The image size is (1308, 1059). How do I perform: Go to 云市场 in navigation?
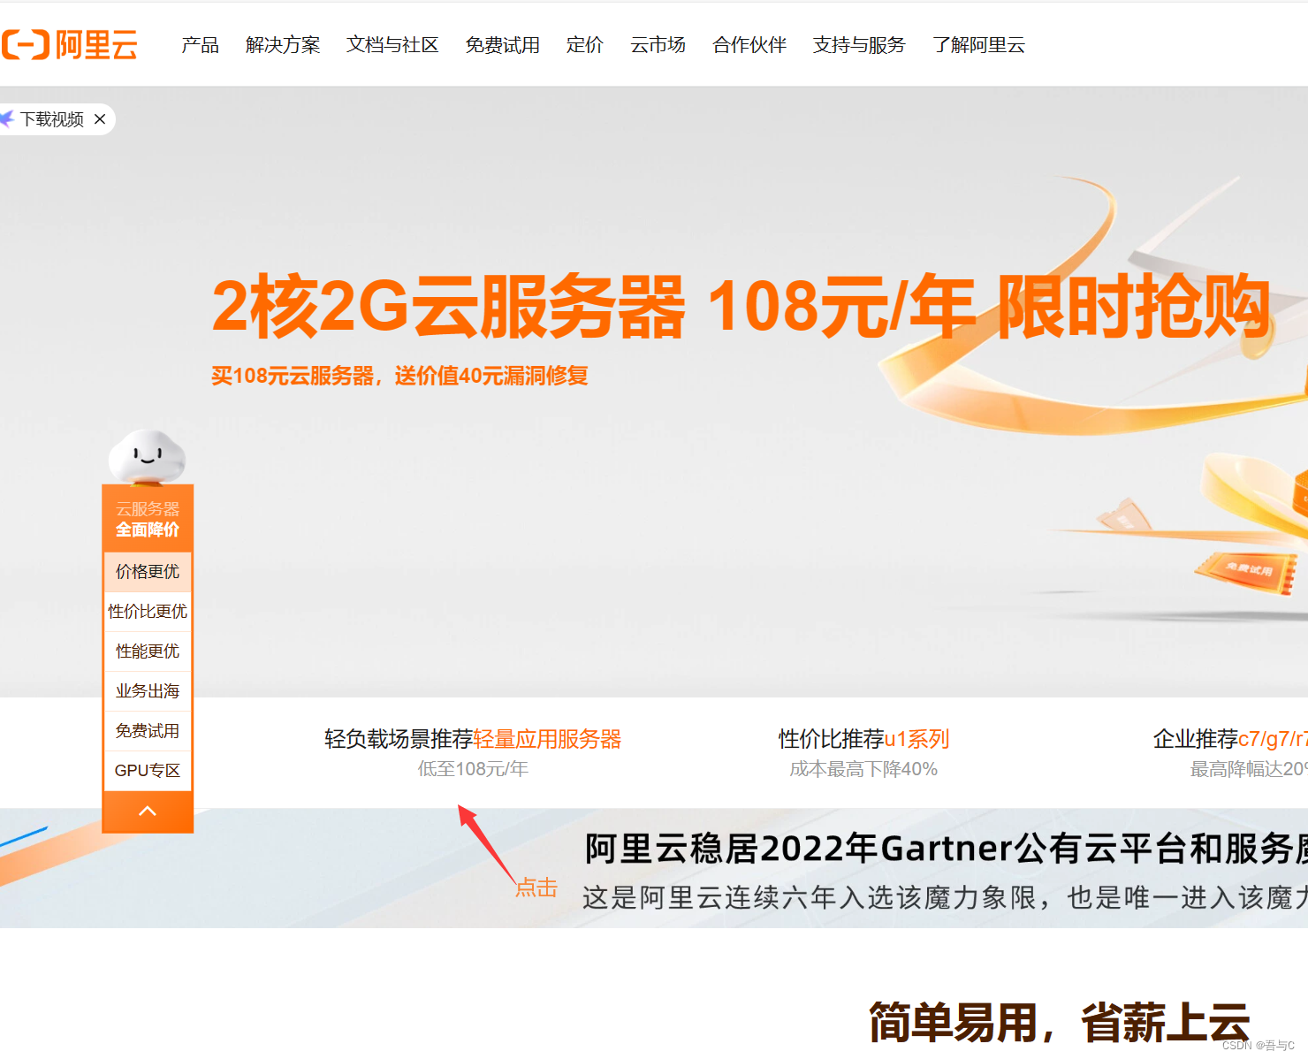(x=658, y=45)
